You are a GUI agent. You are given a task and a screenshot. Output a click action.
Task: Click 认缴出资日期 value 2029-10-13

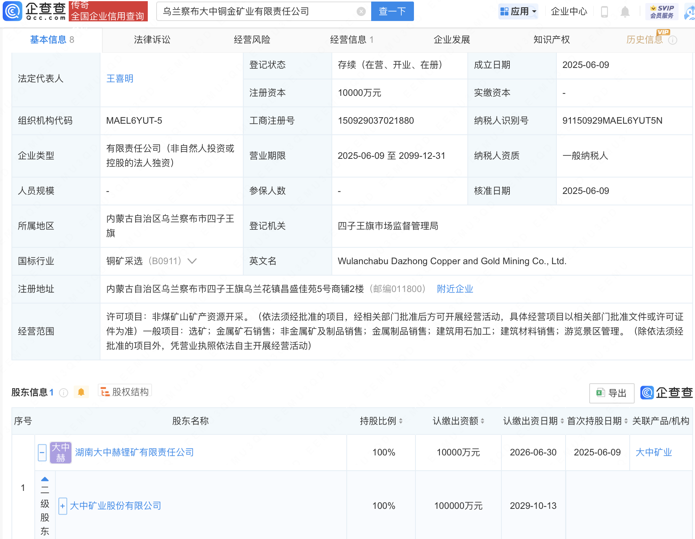click(x=533, y=506)
